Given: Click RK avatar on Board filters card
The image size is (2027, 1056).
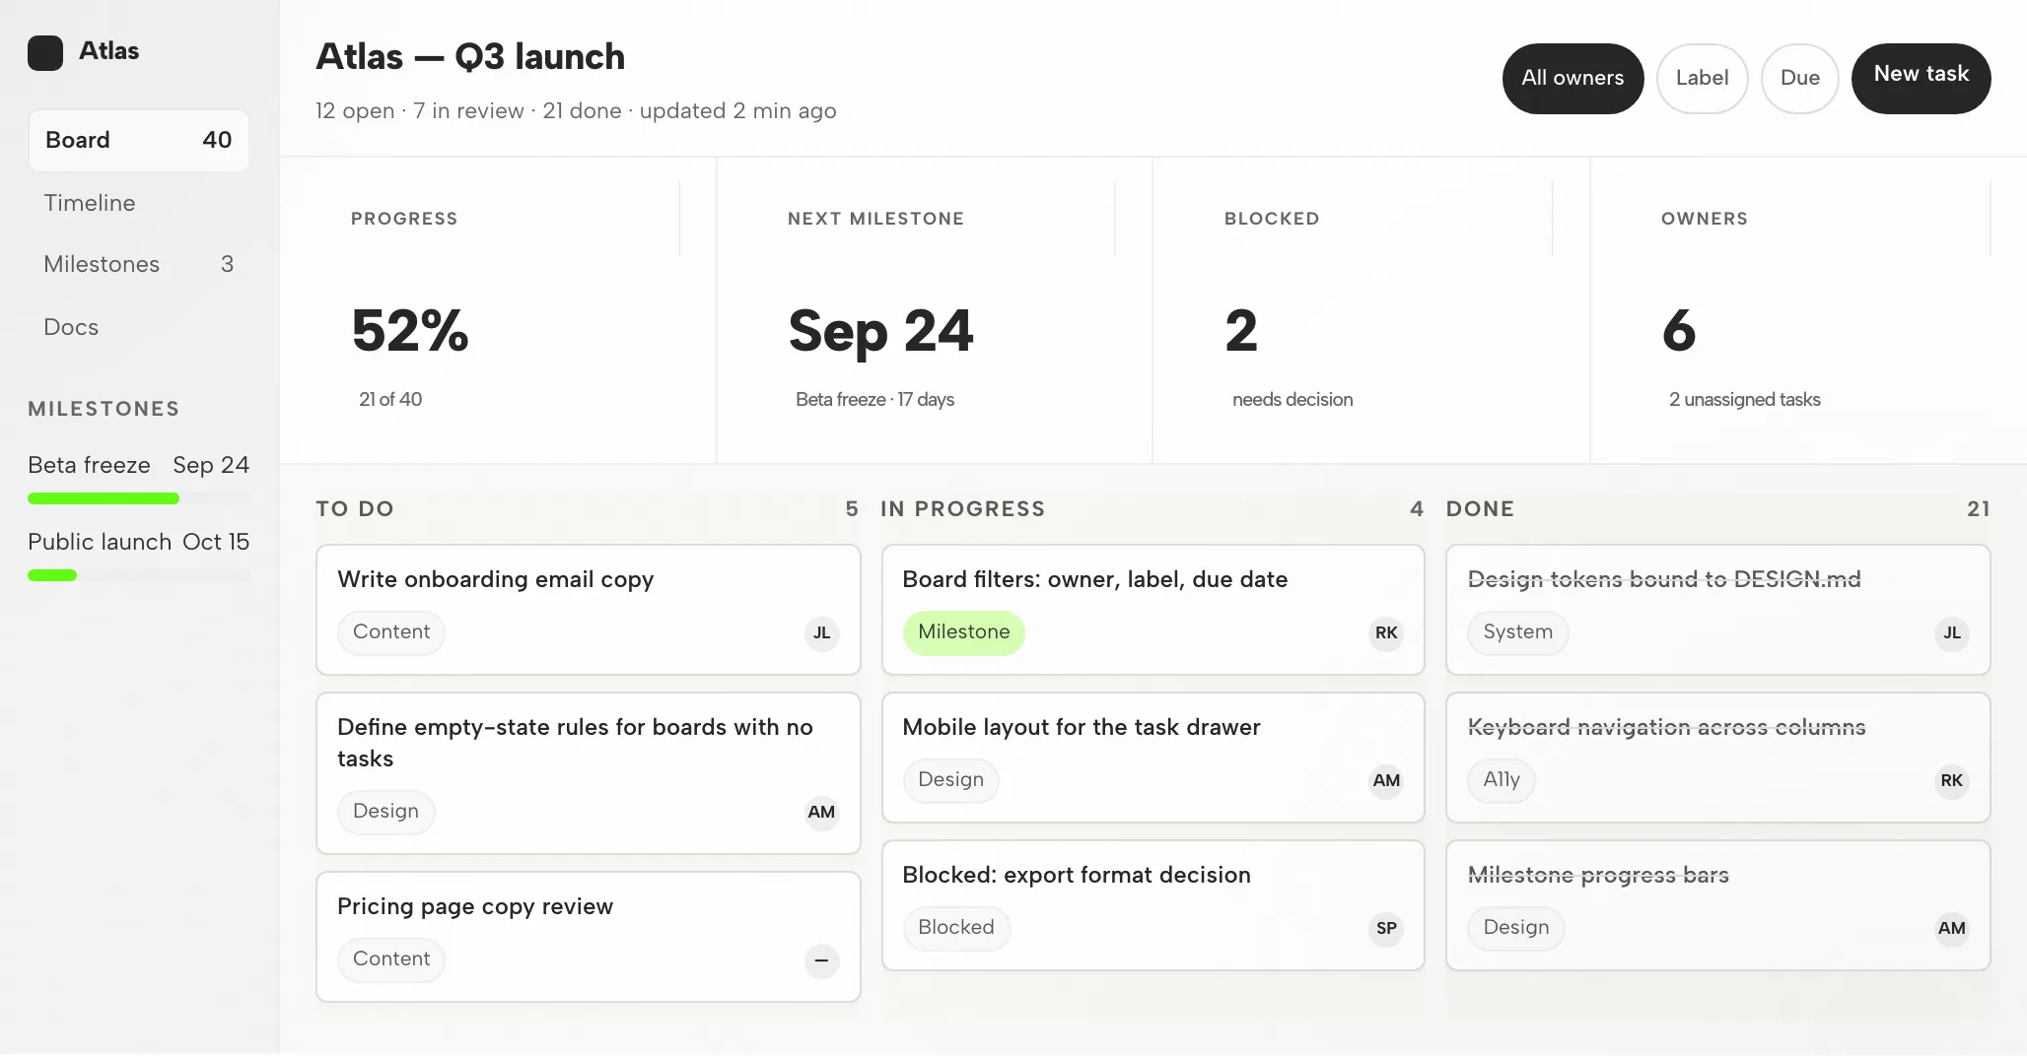Looking at the screenshot, I should [x=1386, y=633].
